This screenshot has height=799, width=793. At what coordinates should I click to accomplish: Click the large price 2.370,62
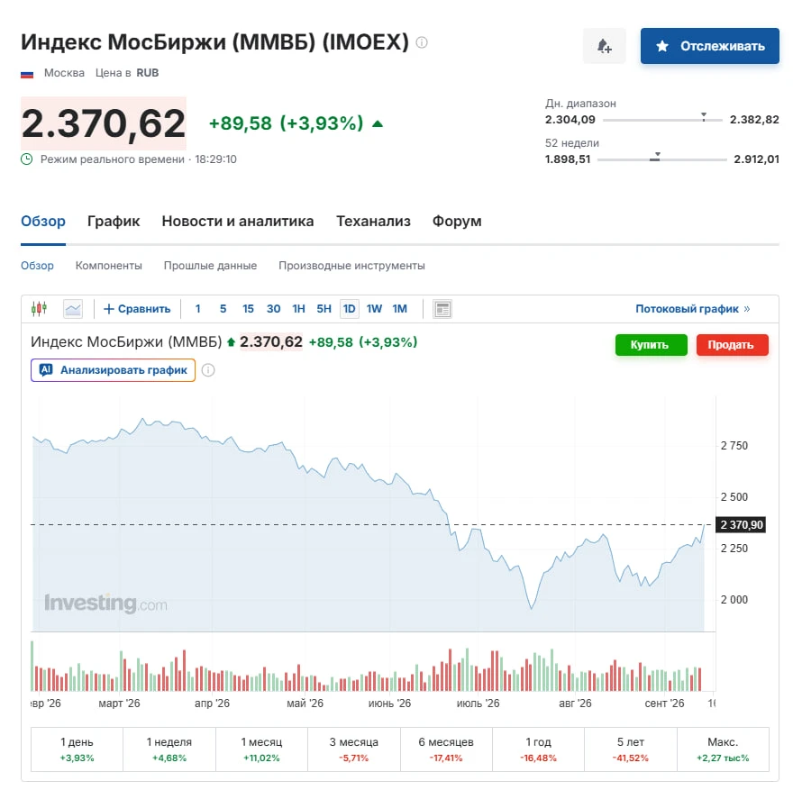[104, 123]
